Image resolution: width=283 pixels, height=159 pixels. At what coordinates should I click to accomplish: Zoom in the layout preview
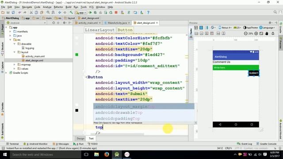click(x=256, y=34)
